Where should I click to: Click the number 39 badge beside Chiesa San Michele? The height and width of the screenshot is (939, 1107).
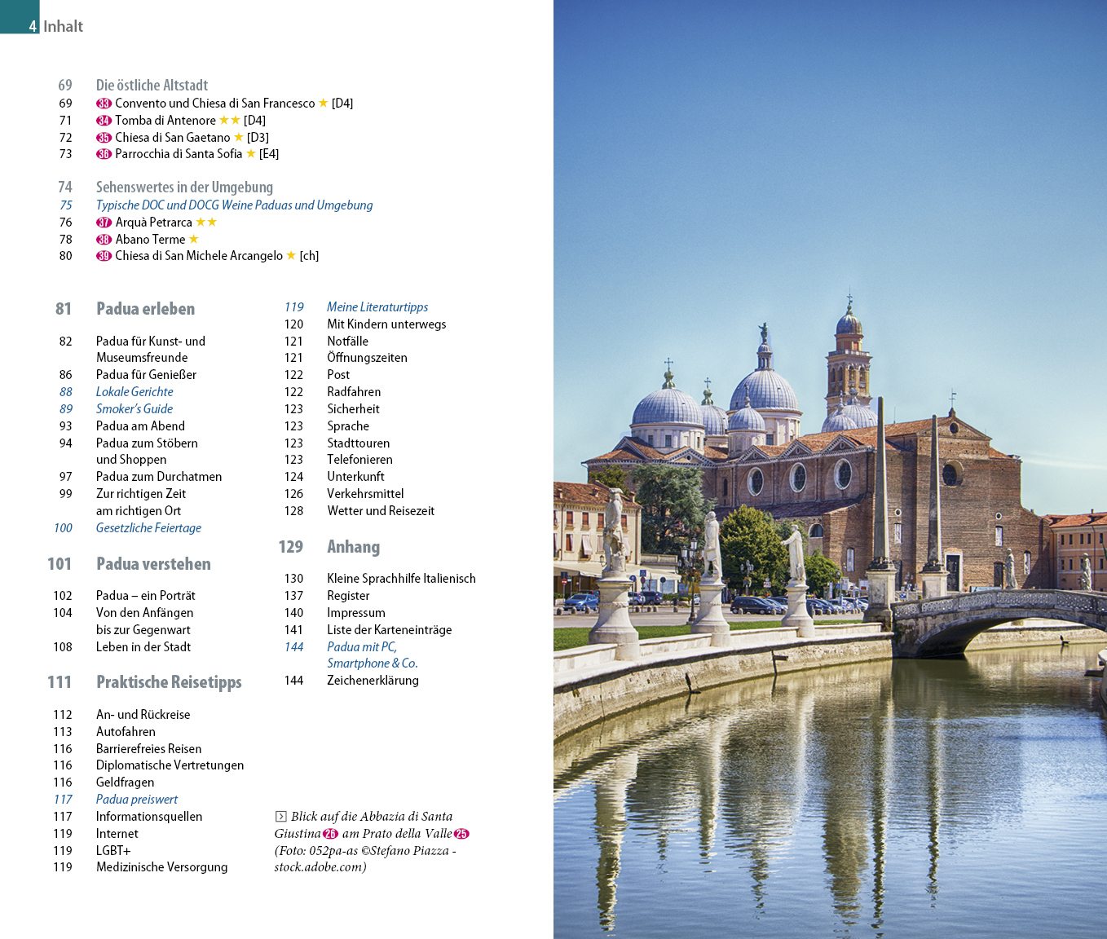pos(104,256)
